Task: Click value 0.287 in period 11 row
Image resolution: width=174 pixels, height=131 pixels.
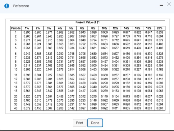Action: tap(115, 75)
